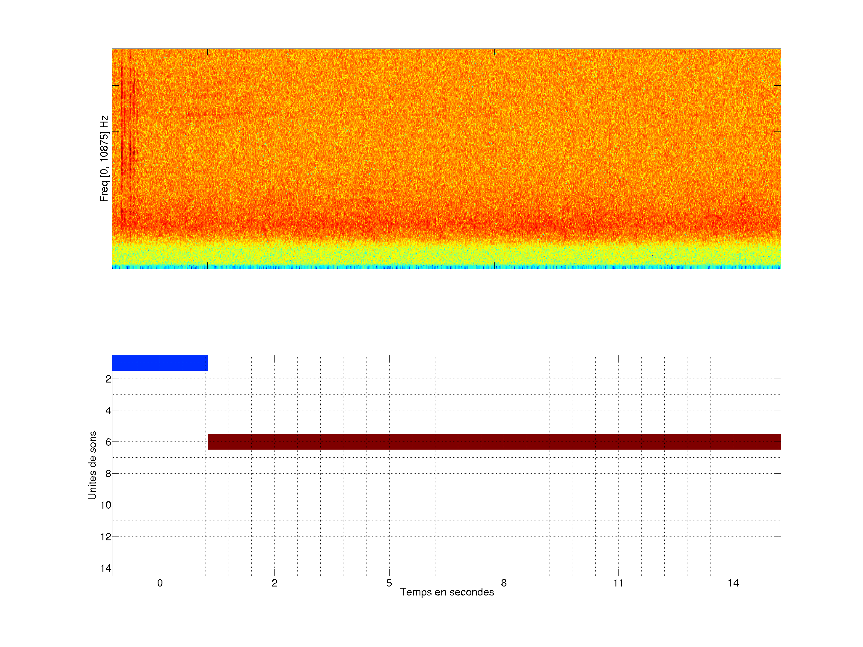Click the y-axis tick label 4
863x647 pixels.
pos(108,411)
